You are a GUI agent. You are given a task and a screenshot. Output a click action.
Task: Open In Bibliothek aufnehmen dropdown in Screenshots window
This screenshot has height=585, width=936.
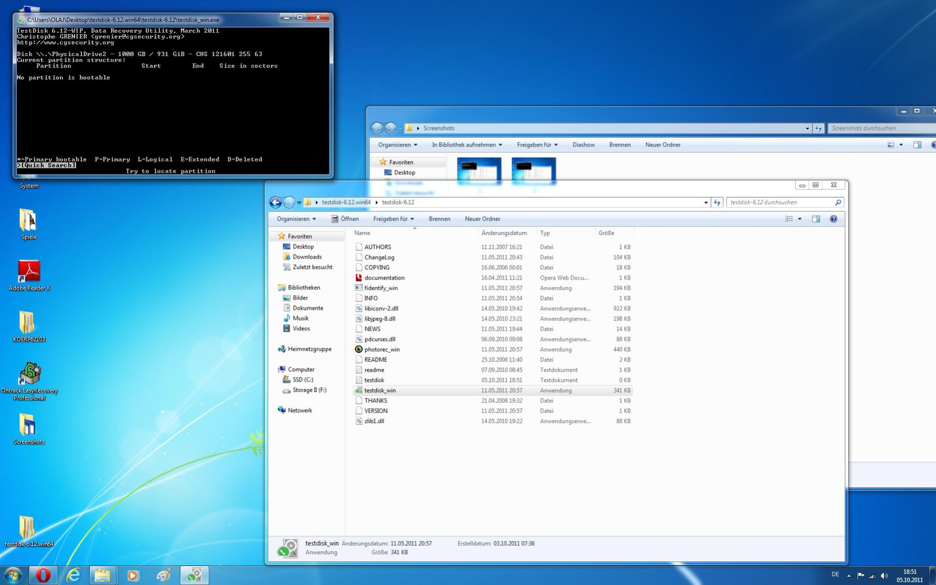click(467, 145)
